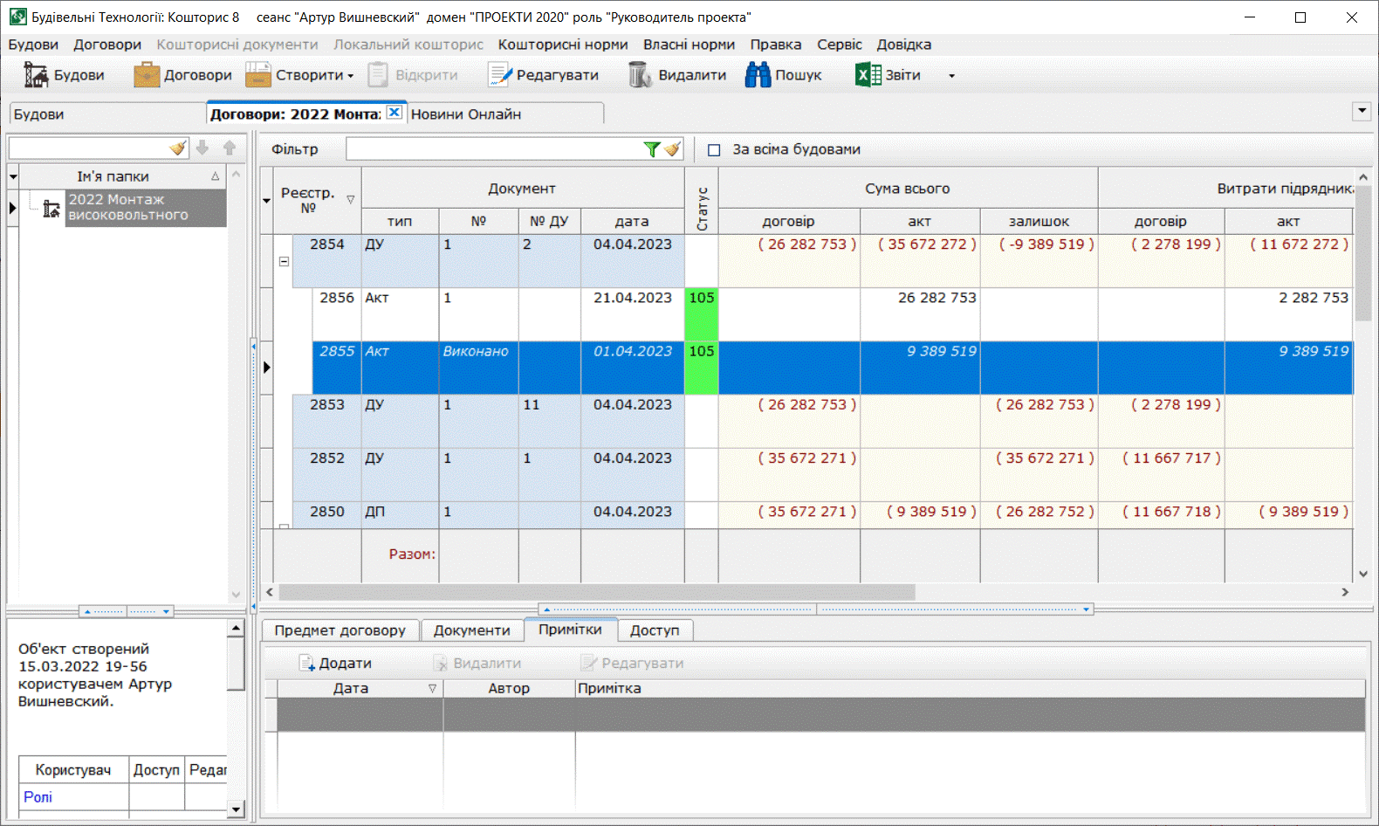Open Пошук with the binoculars icon
The width and height of the screenshot is (1379, 826).
pyautogui.click(x=758, y=76)
